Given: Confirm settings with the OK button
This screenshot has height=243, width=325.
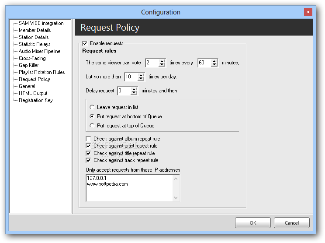Looking at the screenshot, I should [252, 223].
